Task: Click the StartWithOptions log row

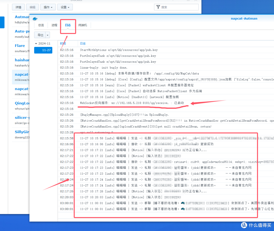Action: 166,50
